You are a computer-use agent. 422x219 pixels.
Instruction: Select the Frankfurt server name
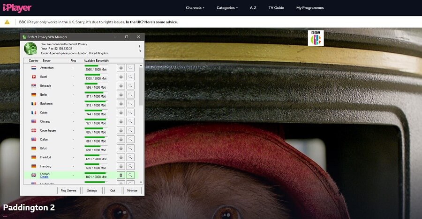[45, 157]
